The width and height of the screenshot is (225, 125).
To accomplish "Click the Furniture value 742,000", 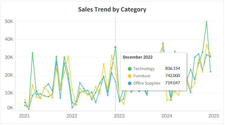I will [x=173, y=76].
